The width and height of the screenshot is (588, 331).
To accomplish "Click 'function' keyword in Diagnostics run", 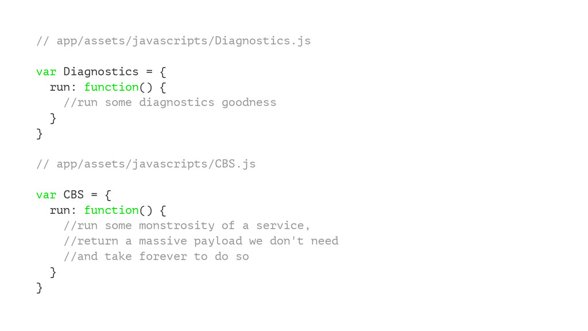I will (111, 87).
